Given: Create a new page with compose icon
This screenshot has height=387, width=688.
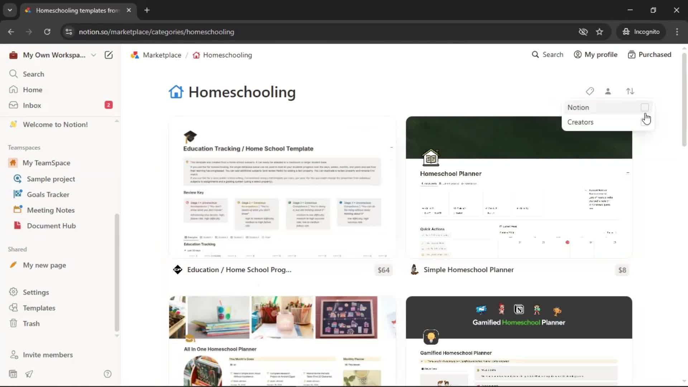Looking at the screenshot, I should (109, 55).
